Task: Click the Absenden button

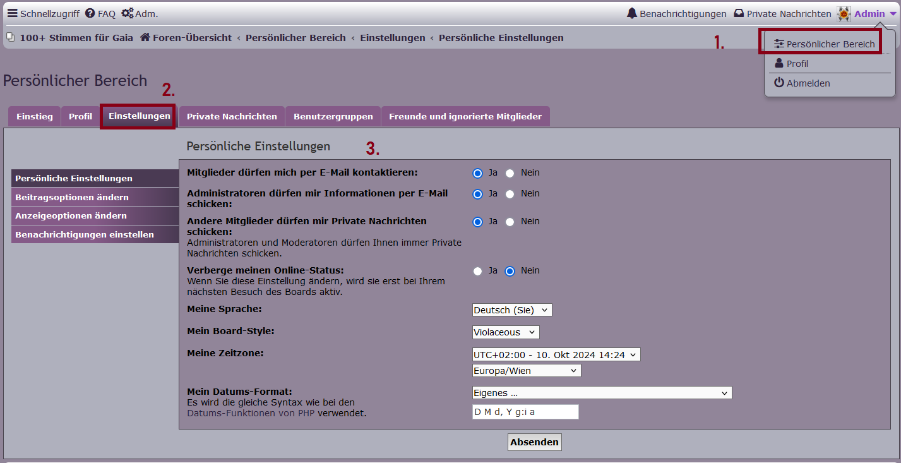Action: pos(534,442)
